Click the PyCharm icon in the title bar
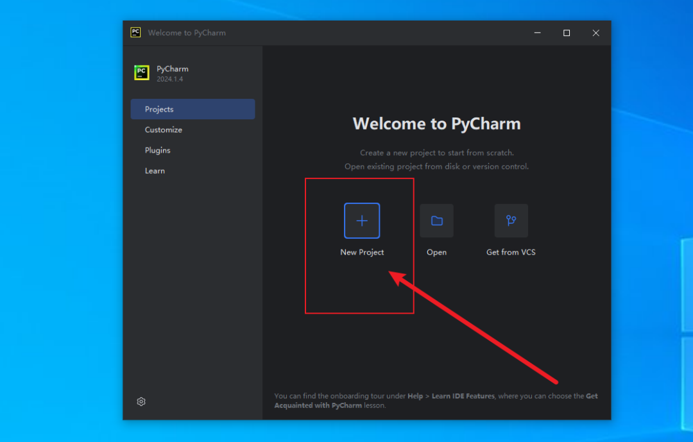 [x=135, y=32]
